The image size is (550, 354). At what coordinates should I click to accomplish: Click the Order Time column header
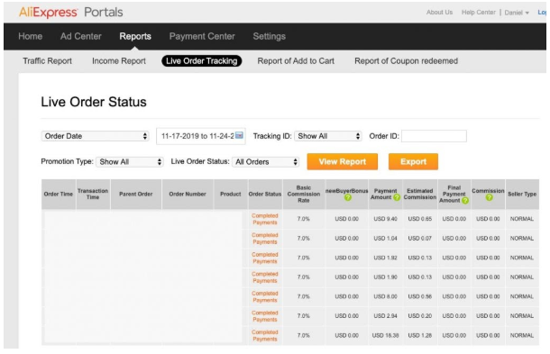59,195
